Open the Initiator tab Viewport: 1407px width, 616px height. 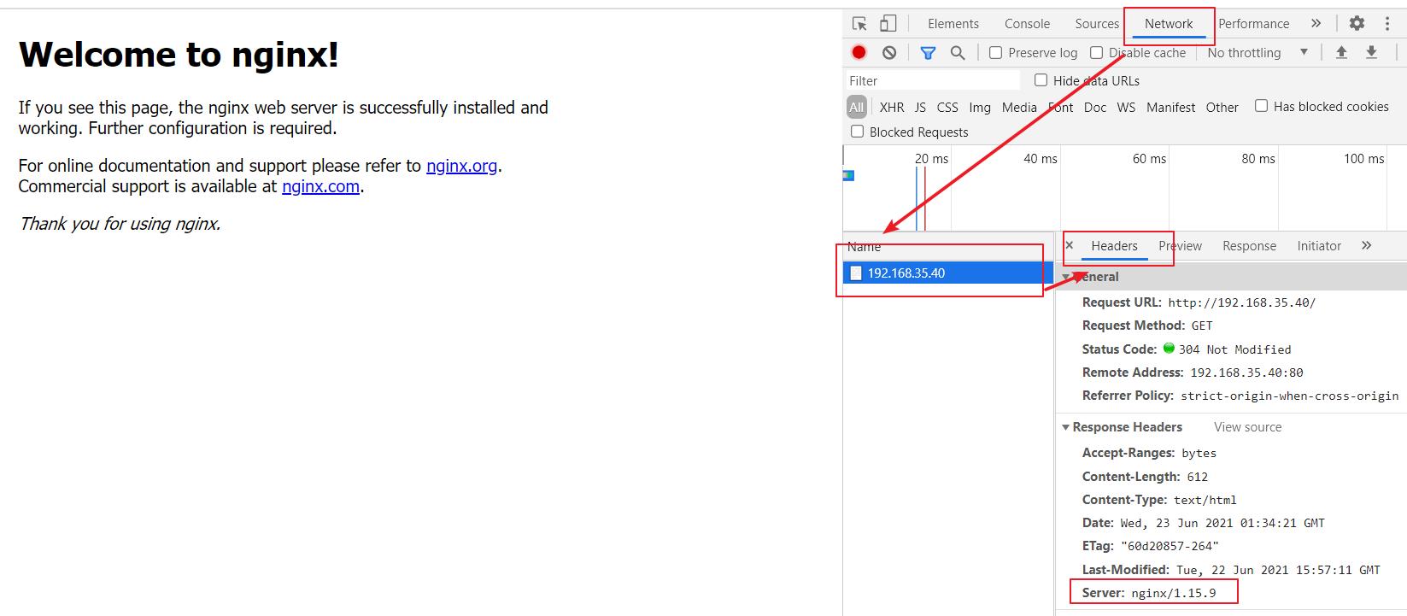pyautogui.click(x=1319, y=246)
